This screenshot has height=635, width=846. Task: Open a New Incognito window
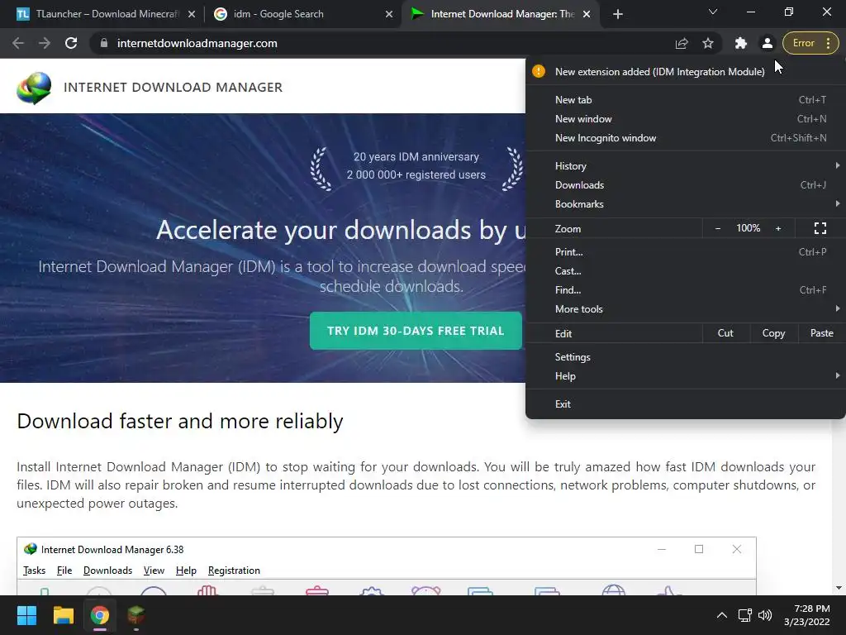pos(685,138)
